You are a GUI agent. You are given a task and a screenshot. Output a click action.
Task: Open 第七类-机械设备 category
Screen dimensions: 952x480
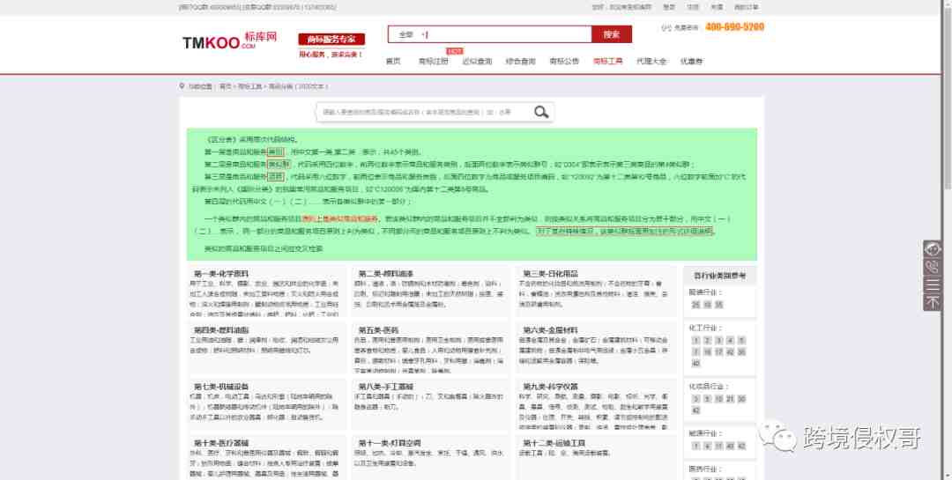coord(221,387)
